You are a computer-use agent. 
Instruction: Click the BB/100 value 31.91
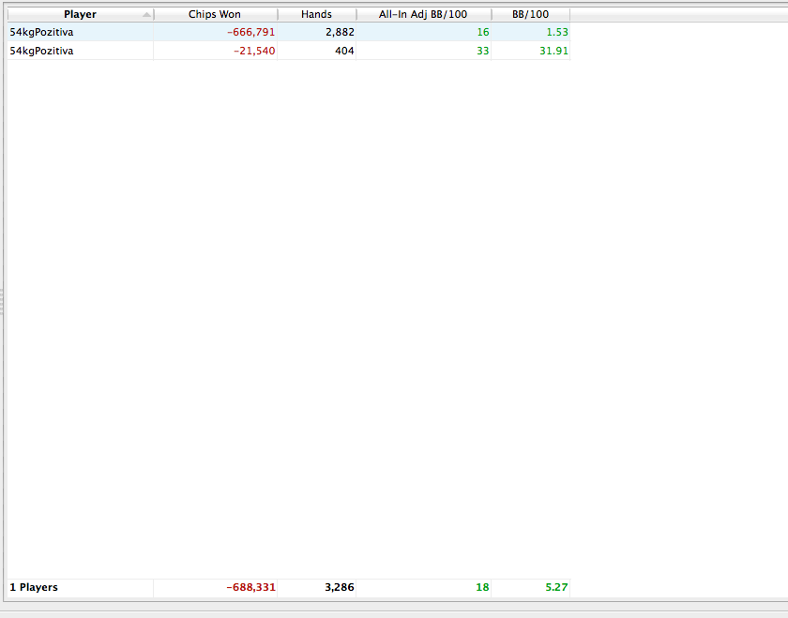(x=553, y=51)
